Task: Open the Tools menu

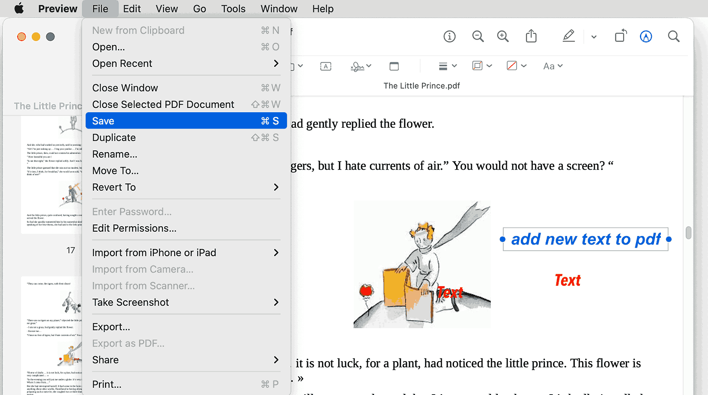Action: 233,9
